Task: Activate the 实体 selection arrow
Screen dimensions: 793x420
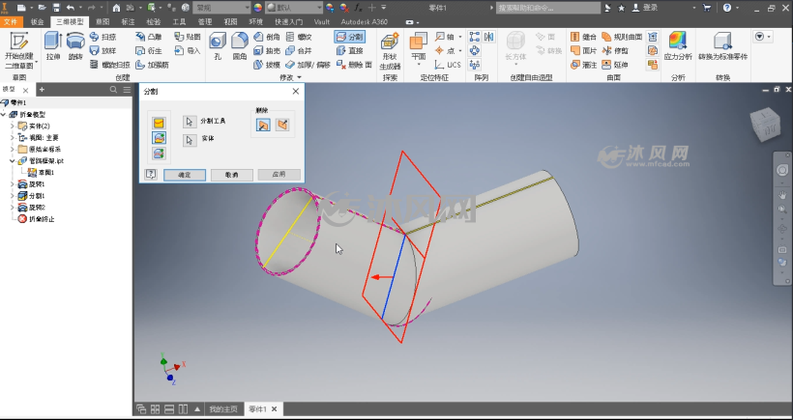Action: tap(190, 140)
